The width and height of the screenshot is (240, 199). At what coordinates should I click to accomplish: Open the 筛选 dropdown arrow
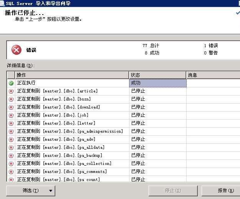coord(50,191)
